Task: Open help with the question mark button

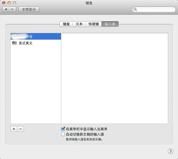Action: [x=171, y=151]
